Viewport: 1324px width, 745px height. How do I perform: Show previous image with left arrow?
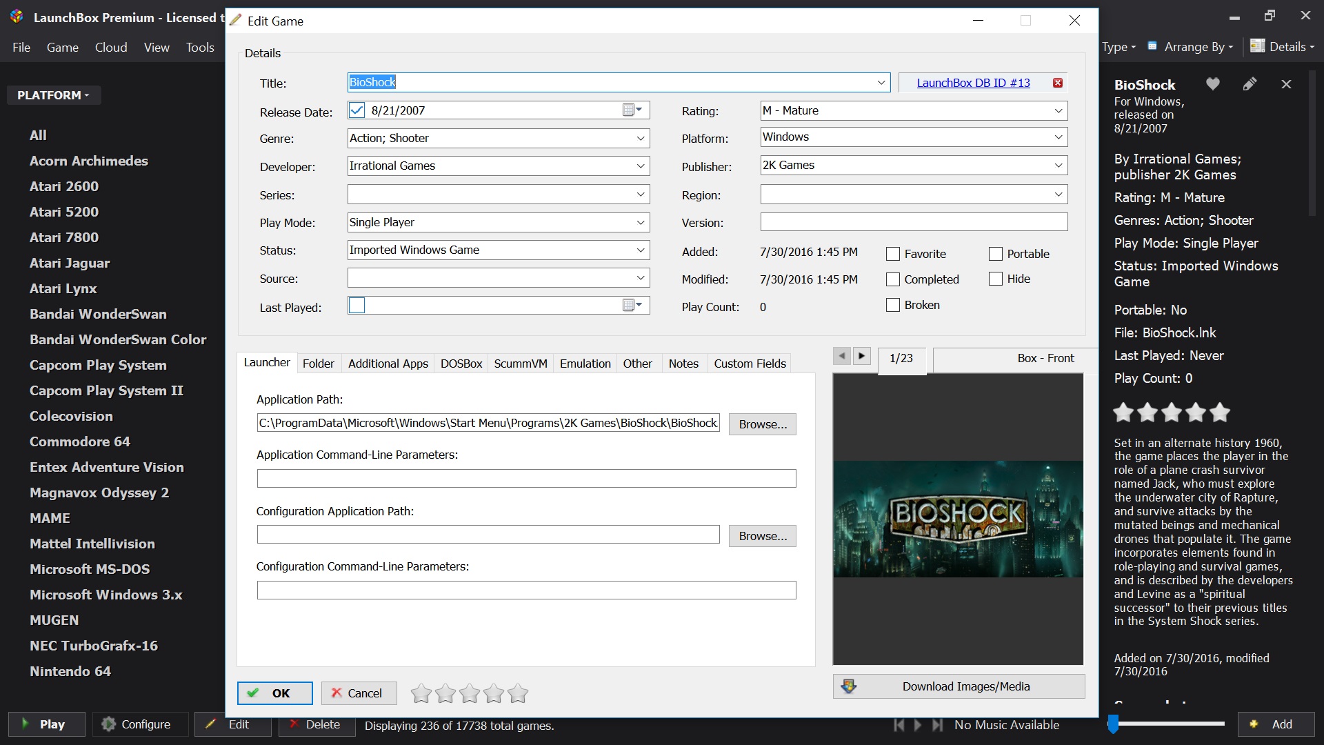click(841, 356)
